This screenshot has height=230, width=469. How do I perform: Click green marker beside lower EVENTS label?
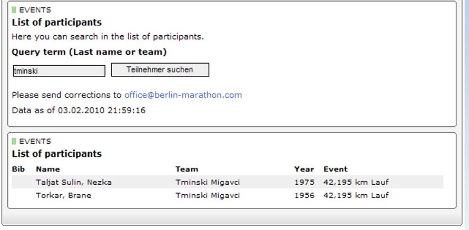tap(14, 141)
